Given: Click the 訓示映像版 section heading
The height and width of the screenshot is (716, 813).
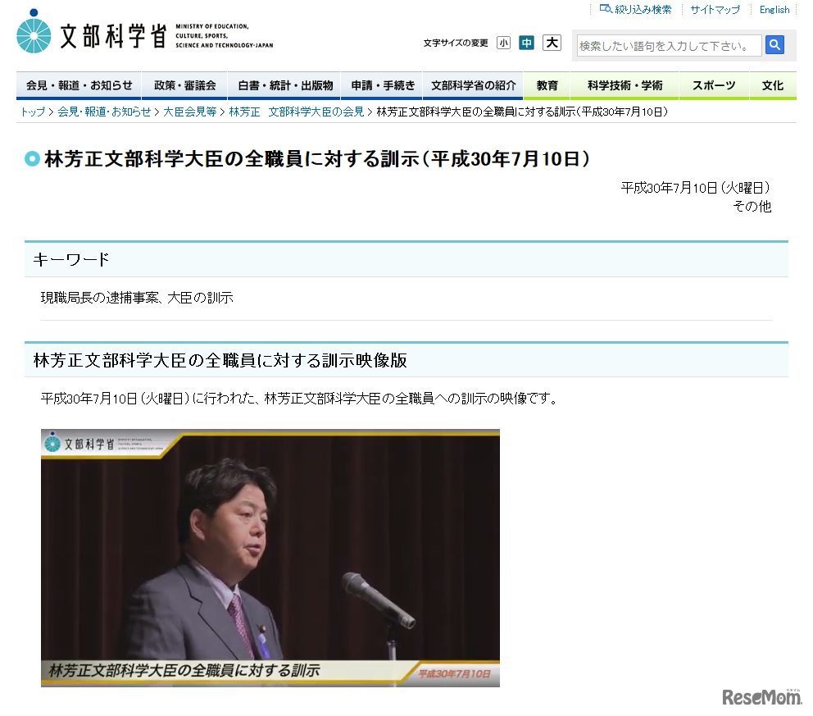Looking at the screenshot, I should (406, 359).
